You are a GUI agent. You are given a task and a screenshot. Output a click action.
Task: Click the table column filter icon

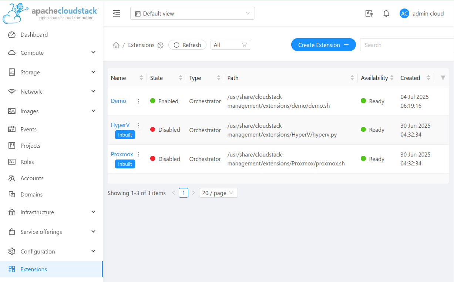click(443, 78)
